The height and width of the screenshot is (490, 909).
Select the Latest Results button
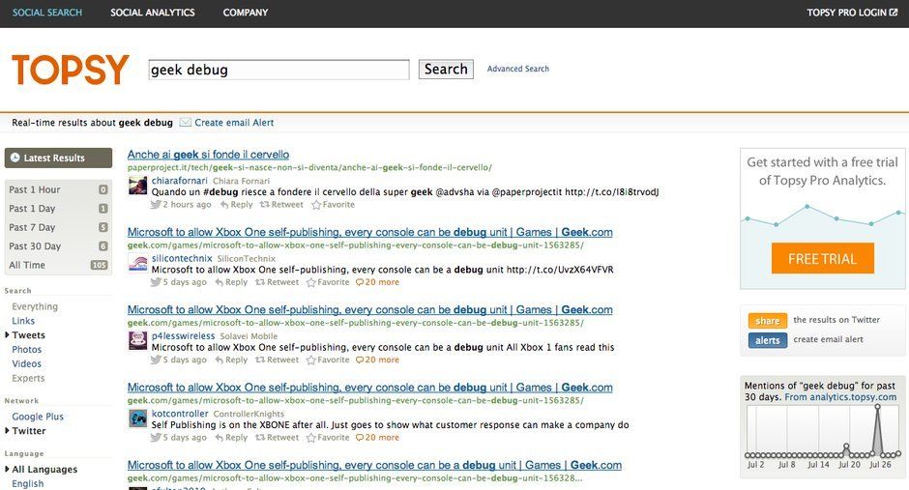58,158
